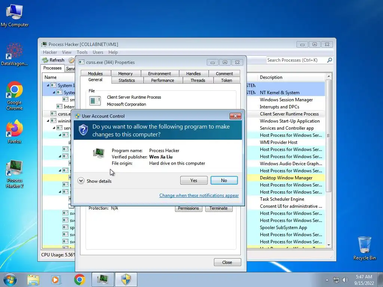This screenshot has height=287, width=383.
Task: Open Tools menu
Action: tap(82, 52)
